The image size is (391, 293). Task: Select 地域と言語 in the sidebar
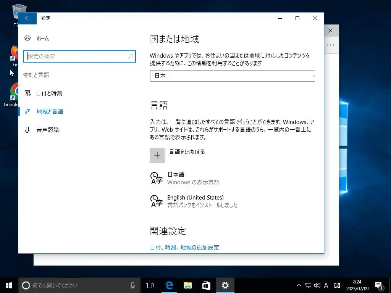[50, 112]
